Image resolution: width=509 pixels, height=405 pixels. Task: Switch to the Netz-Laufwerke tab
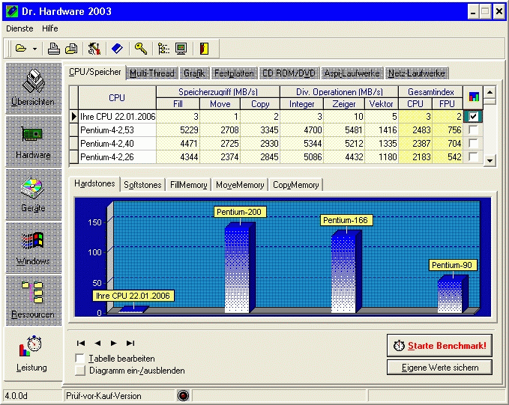pos(417,73)
